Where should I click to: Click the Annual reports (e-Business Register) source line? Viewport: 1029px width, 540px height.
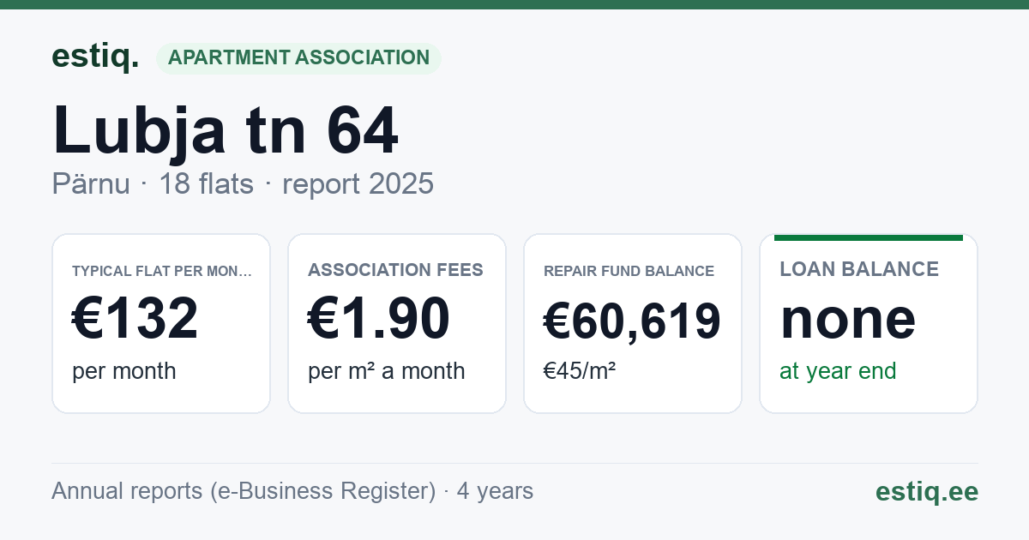(x=292, y=491)
